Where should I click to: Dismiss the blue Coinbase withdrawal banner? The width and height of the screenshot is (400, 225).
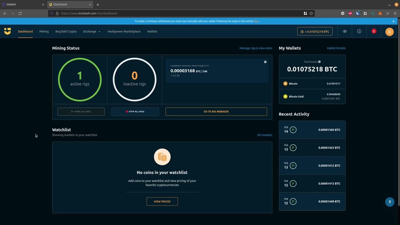point(393,21)
